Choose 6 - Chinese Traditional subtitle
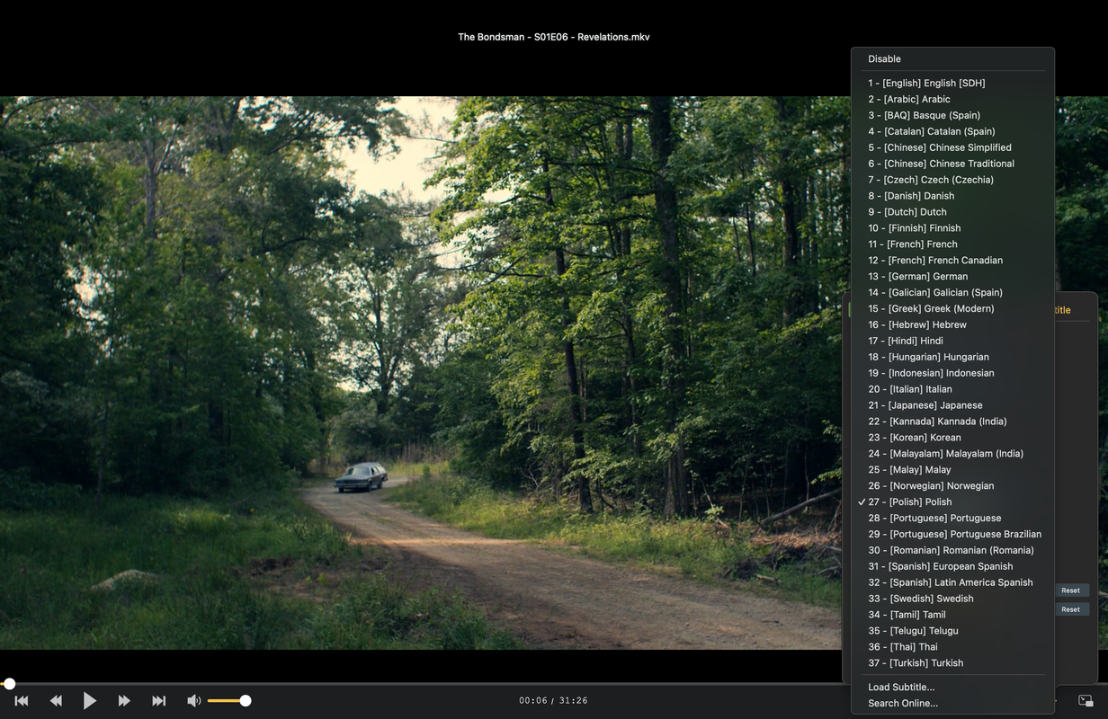Viewport: 1108px width, 719px height. 952,164
